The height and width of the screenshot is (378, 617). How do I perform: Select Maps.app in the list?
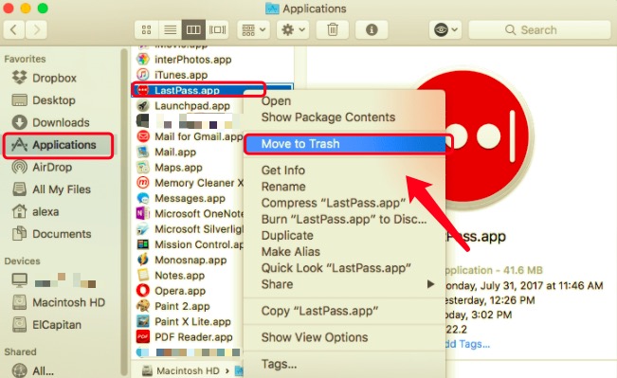click(178, 168)
